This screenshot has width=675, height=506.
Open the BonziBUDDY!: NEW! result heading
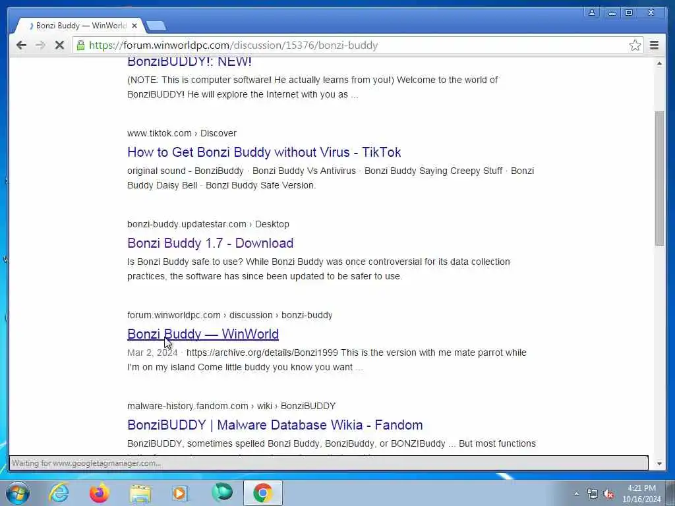coord(189,61)
